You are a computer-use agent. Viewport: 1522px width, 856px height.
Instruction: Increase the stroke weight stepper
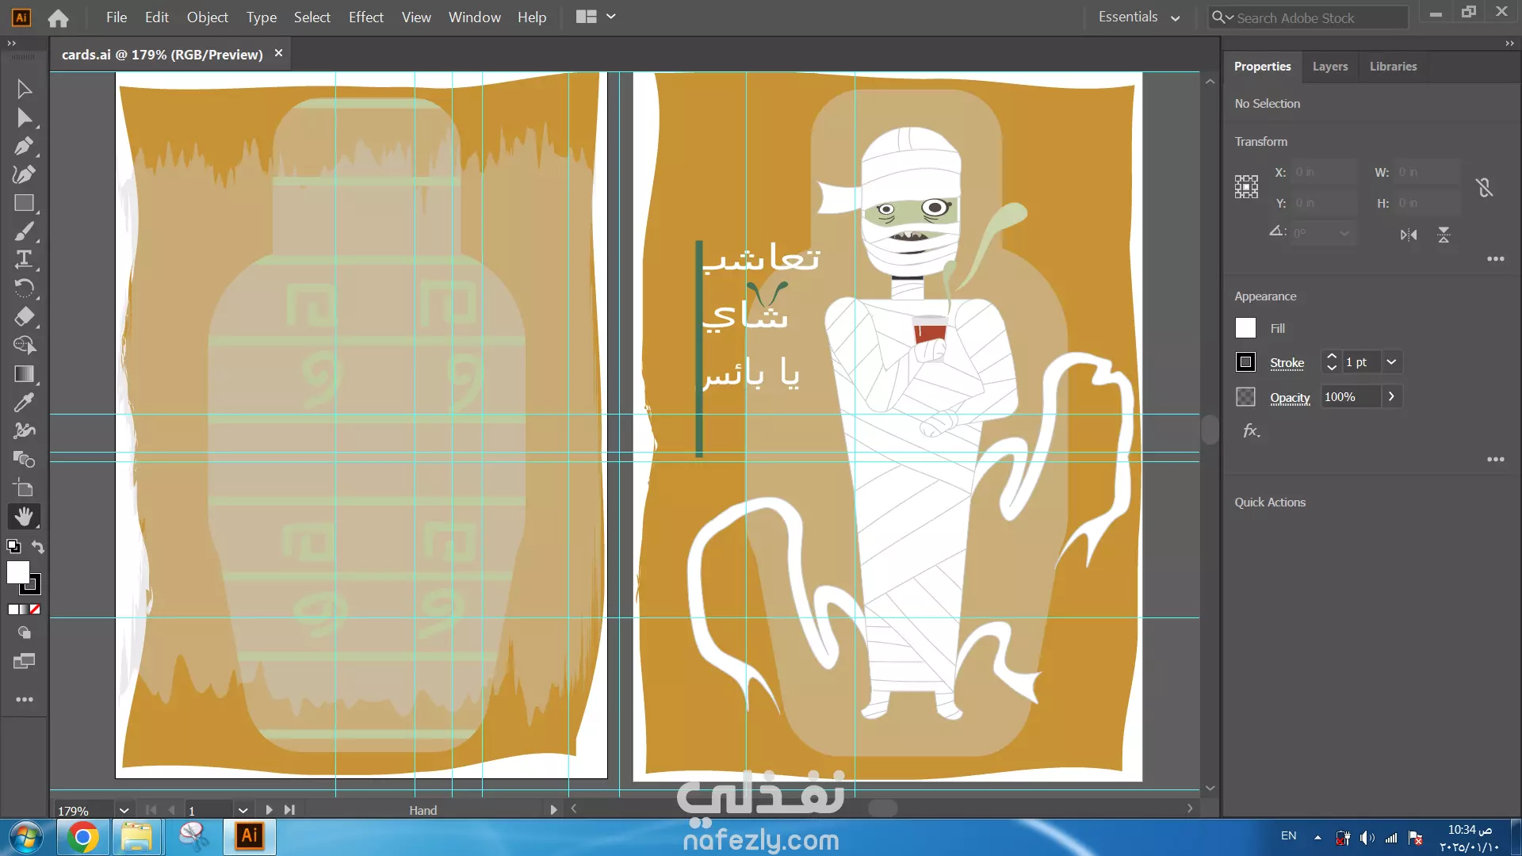click(1332, 356)
